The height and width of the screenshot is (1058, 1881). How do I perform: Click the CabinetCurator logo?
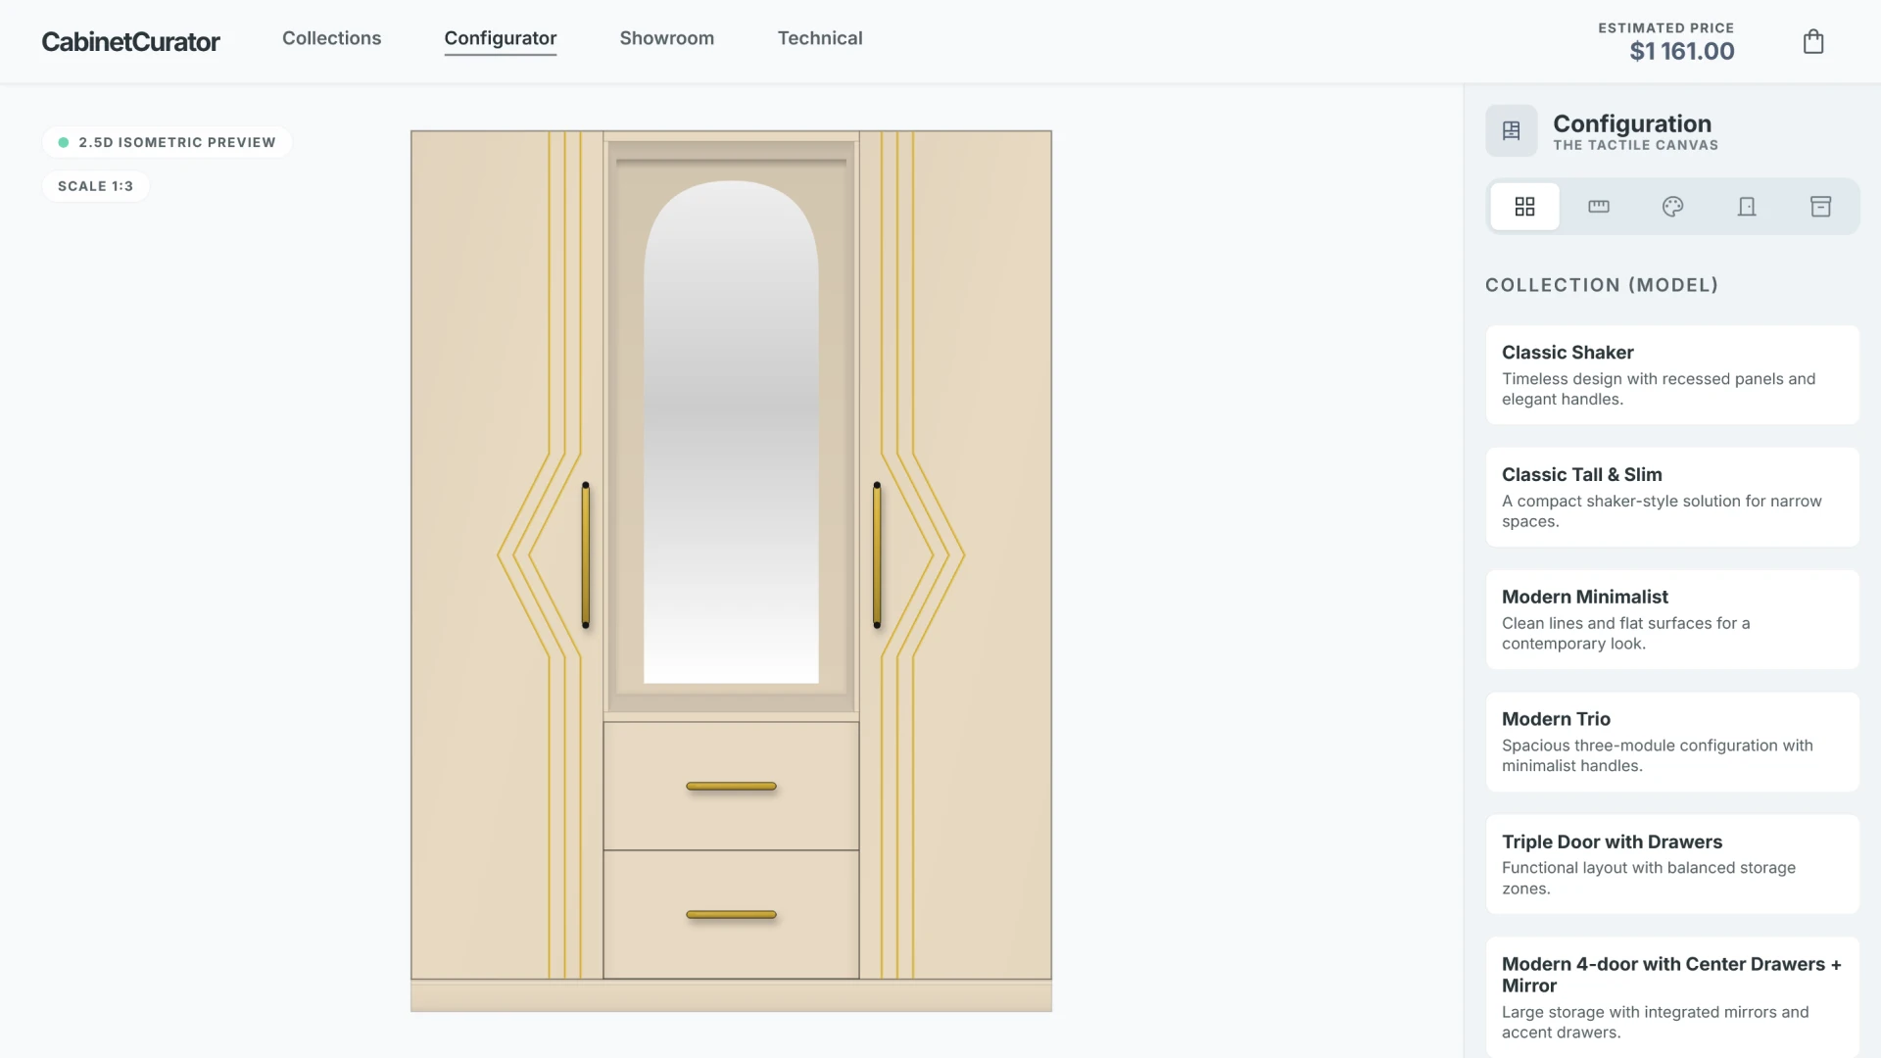click(x=130, y=41)
